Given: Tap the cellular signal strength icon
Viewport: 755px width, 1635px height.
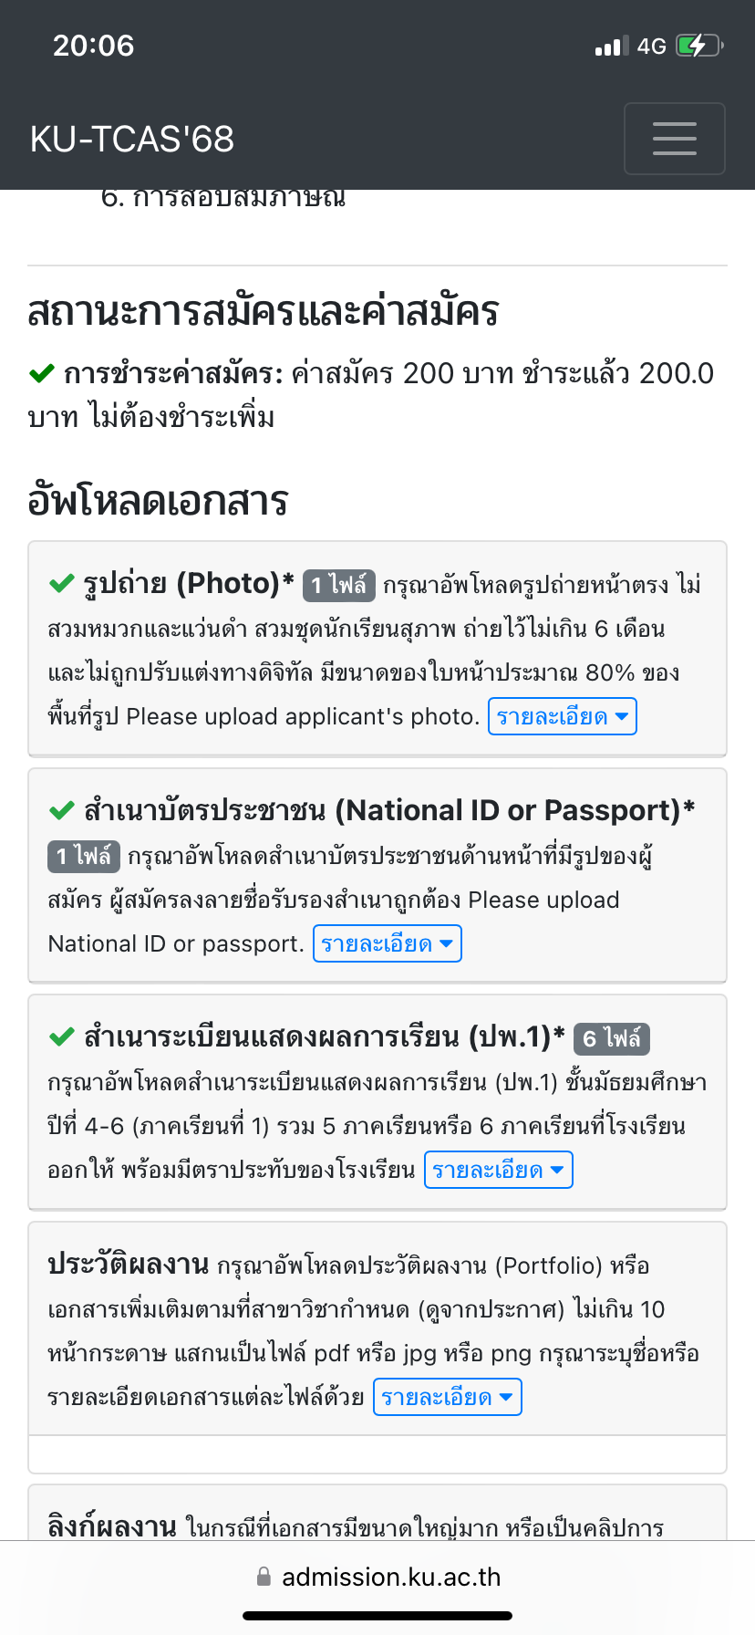Looking at the screenshot, I should pos(612,46).
